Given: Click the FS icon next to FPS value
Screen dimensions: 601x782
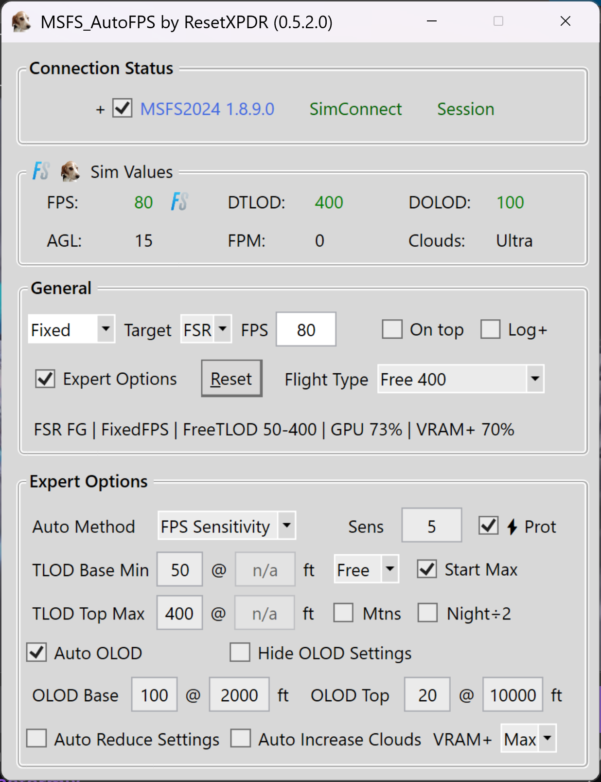Looking at the screenshot, I should tap(179, 201).
